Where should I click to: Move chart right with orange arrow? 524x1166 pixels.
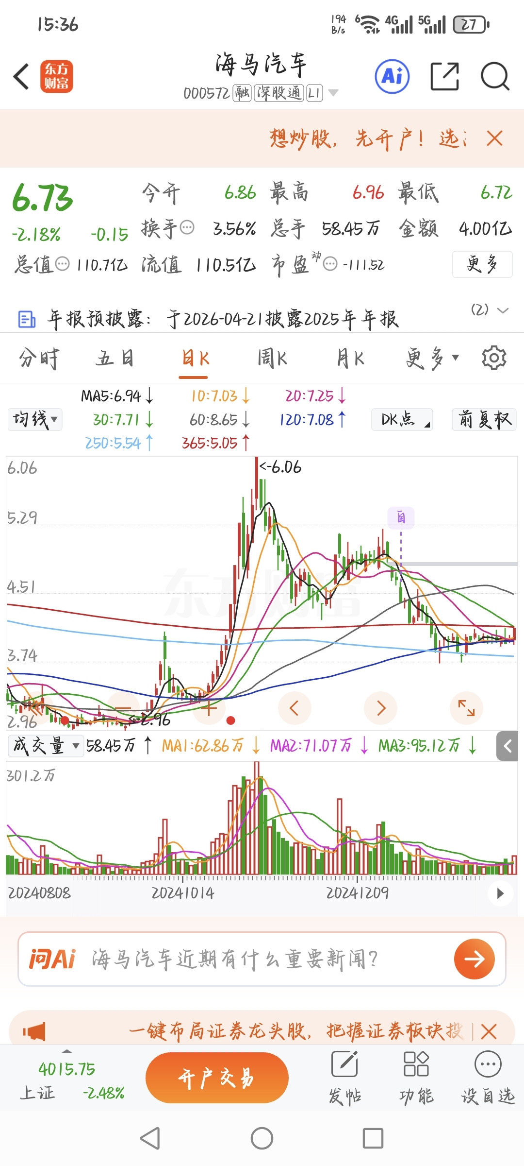380,708
